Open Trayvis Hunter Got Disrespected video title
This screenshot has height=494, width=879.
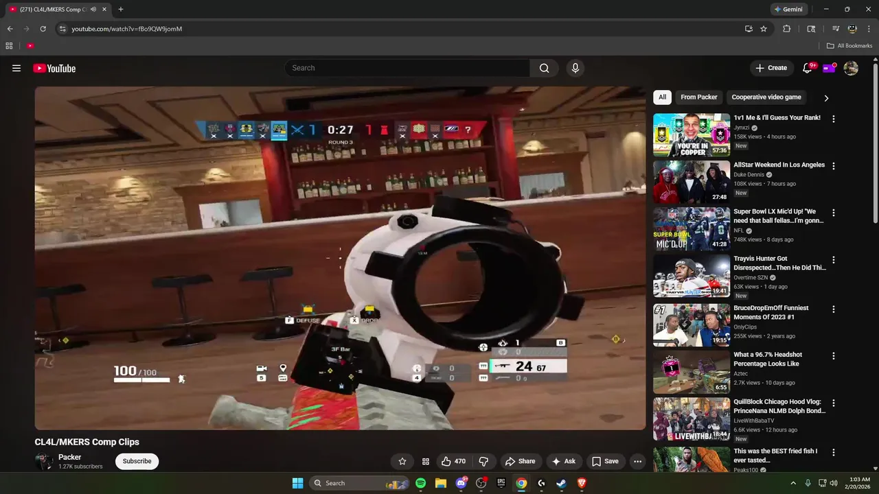[x=779, y=263]
